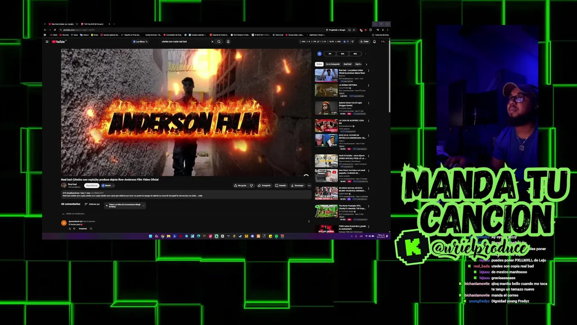Open more actions menu beside Descargar
Screen dimensions: 577x325
pyautogui.click(x=309, y=186)
